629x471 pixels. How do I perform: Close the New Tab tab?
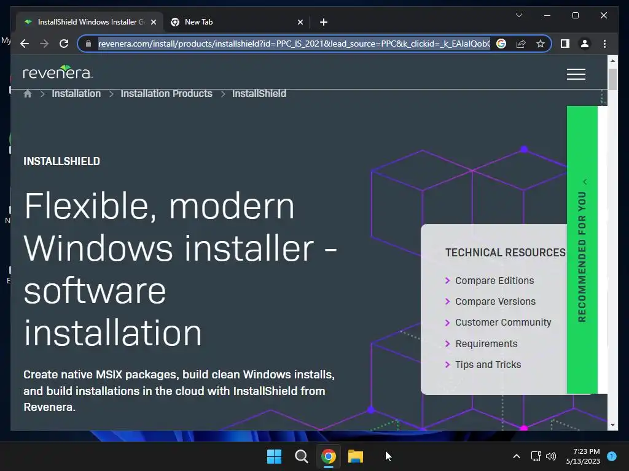coord(300,22)
